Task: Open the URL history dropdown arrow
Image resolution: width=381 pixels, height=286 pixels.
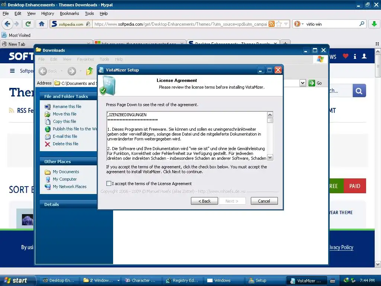Action: (x=286, y=24)
